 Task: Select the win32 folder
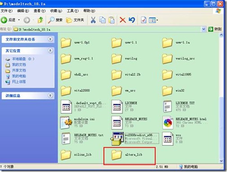point(174,91)
